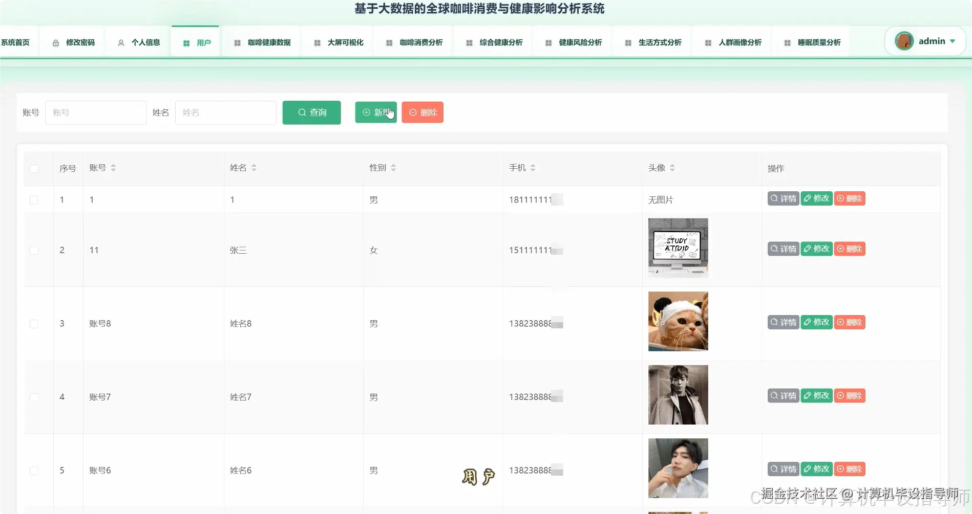Check the select-all checkbox in the table header

point(34,169)
